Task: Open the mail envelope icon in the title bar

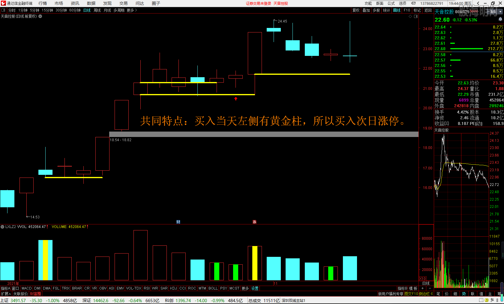Action: [413, 3]
